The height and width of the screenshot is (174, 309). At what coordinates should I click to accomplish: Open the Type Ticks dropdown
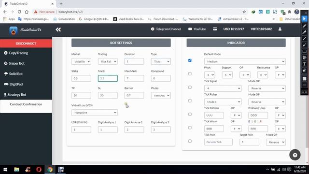tap(161, 61)
